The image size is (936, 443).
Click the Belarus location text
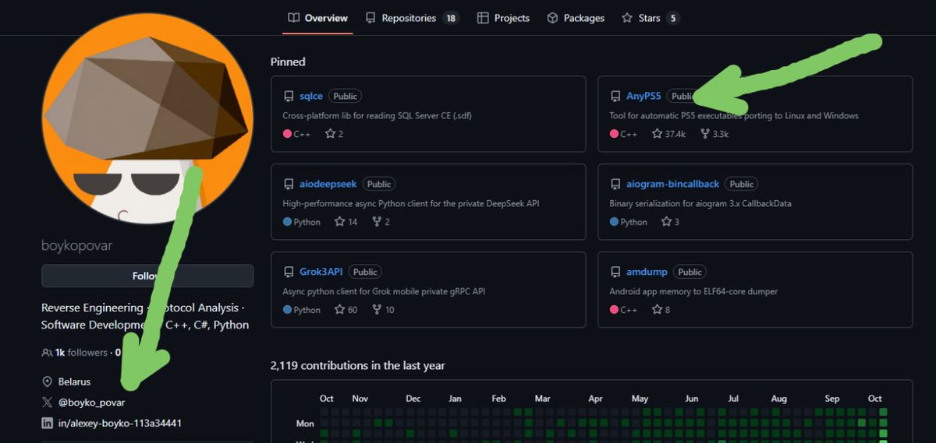point(75,381)
